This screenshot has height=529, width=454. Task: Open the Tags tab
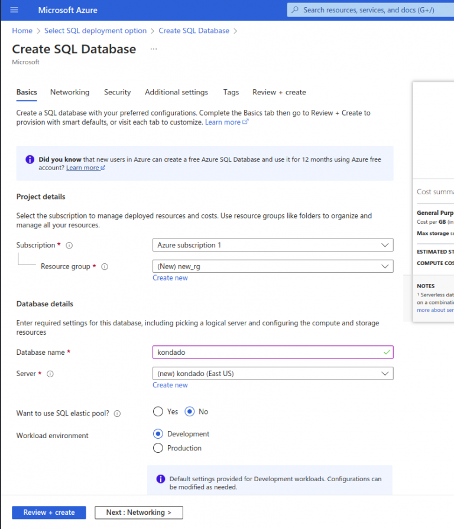tap(231, 92)
